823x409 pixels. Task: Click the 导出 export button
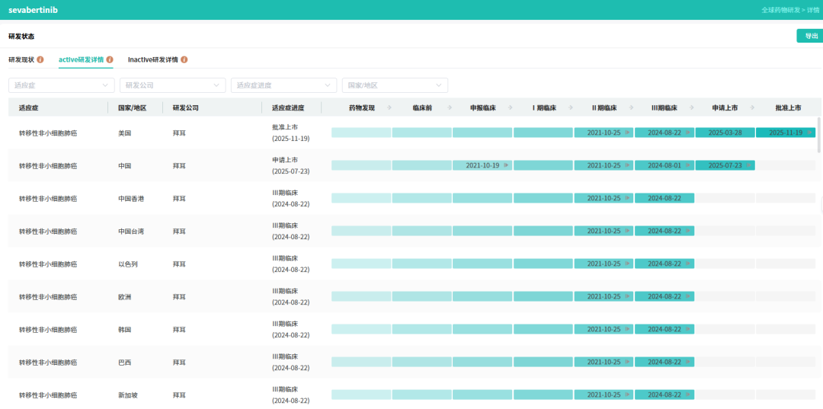pos(810,36)
